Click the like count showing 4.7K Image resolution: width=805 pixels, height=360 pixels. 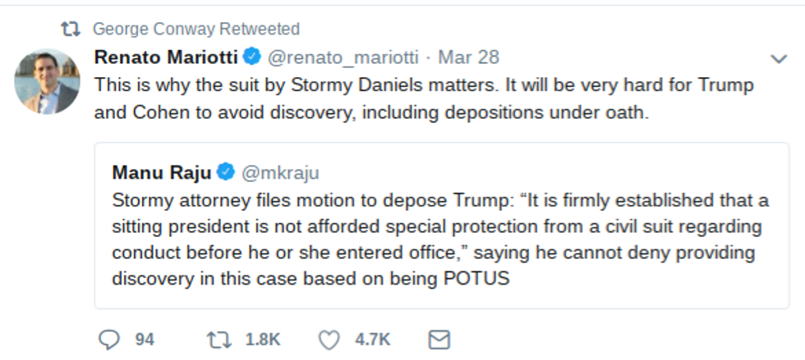coord(372,339)
